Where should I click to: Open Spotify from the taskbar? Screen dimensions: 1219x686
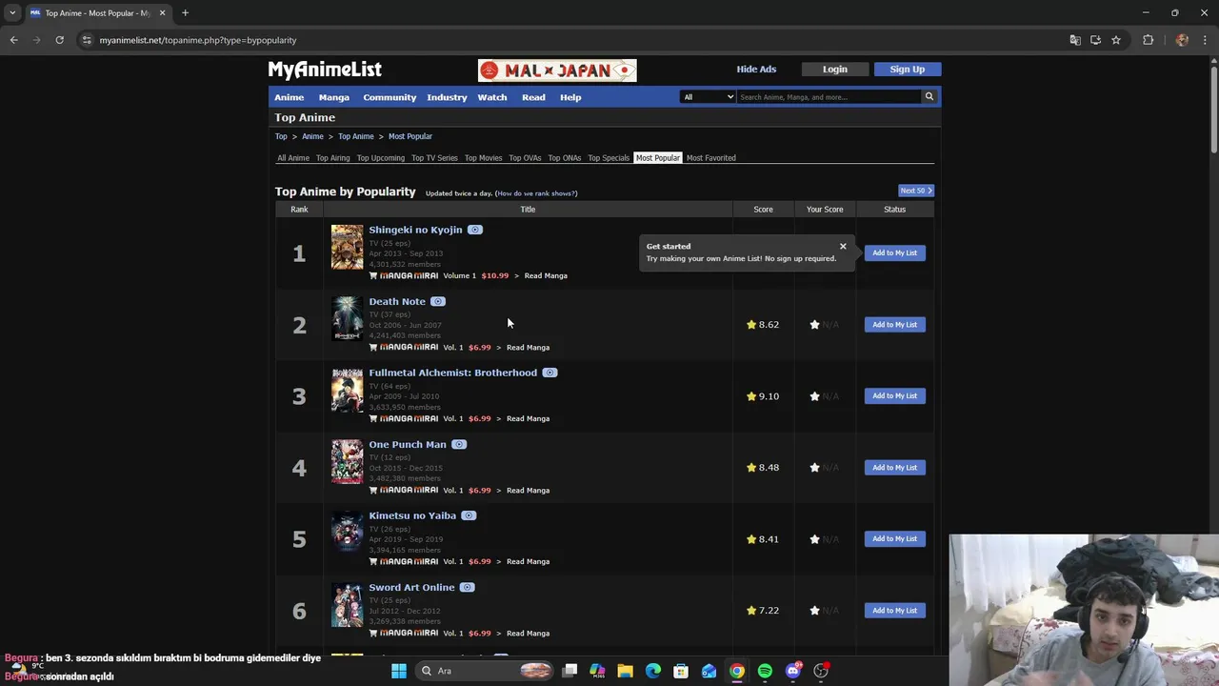[765, 671]
